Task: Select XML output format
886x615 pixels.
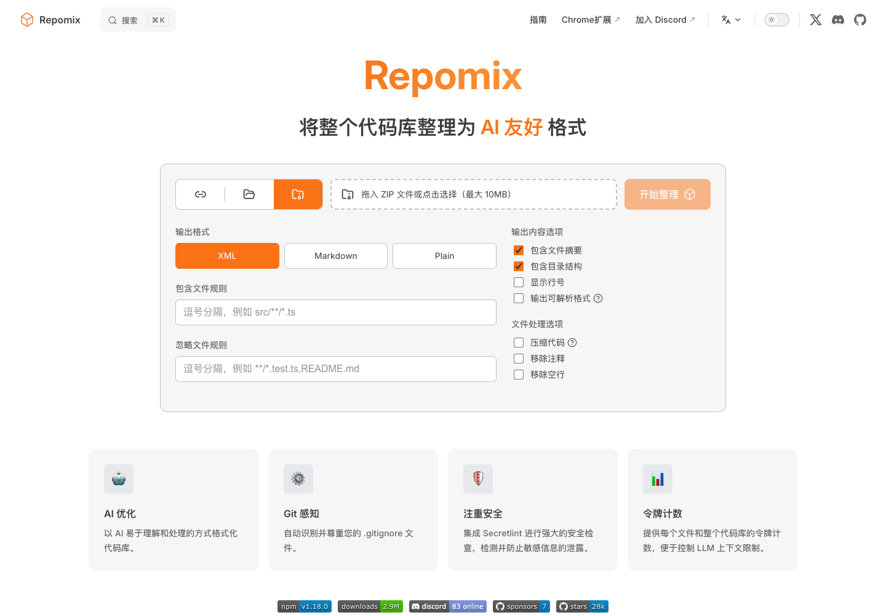Action: pos(227,256)
